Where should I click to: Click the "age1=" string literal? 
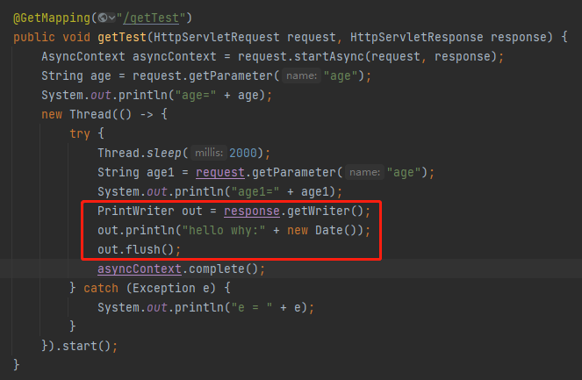pyautogui.click(x=255, y=191)
